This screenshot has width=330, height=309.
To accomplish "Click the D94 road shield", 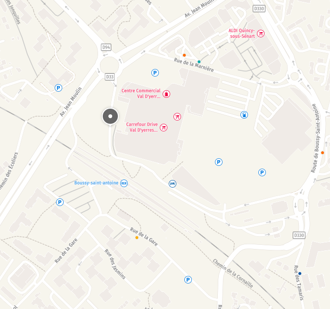I will coord(106,47).
